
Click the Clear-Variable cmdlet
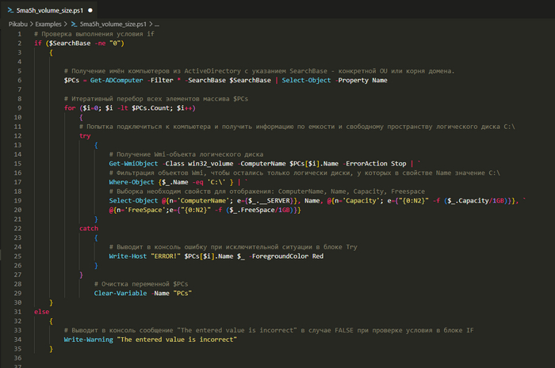coord(121,293)
